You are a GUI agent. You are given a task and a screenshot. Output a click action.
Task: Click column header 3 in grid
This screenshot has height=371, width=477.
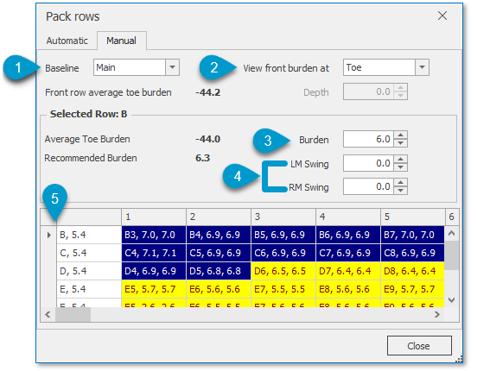[x=283, y=217]
